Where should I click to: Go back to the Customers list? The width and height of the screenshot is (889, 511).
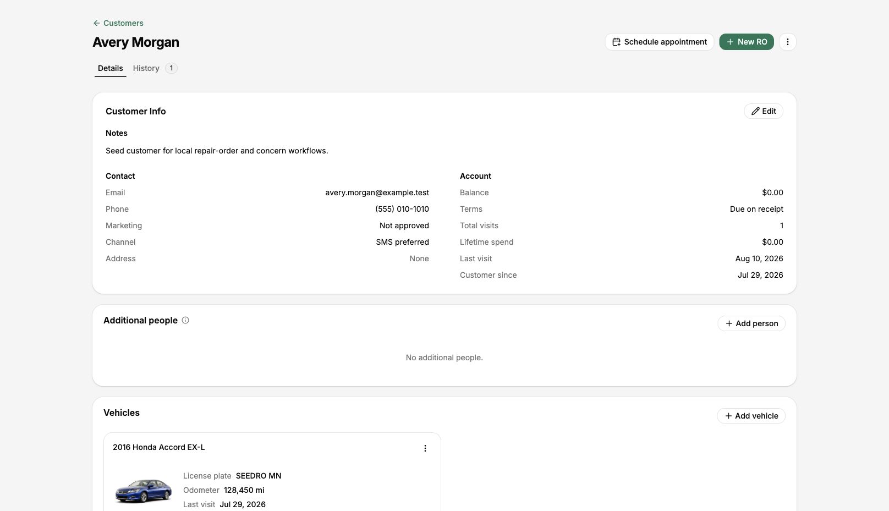click(118, 23)
